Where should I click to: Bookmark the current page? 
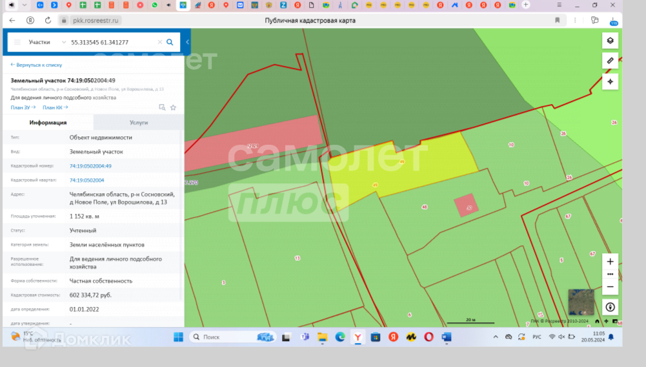[557, 20]
